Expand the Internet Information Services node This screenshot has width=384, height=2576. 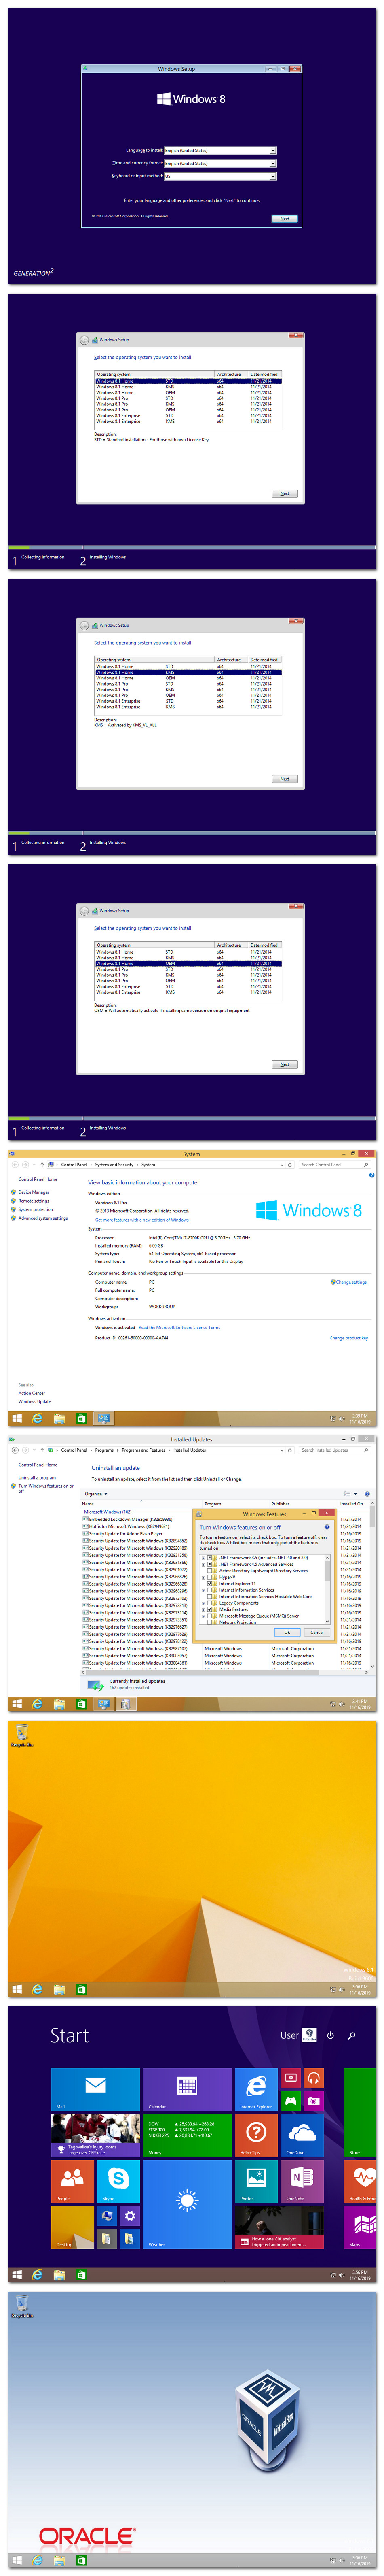(203, 1590)
